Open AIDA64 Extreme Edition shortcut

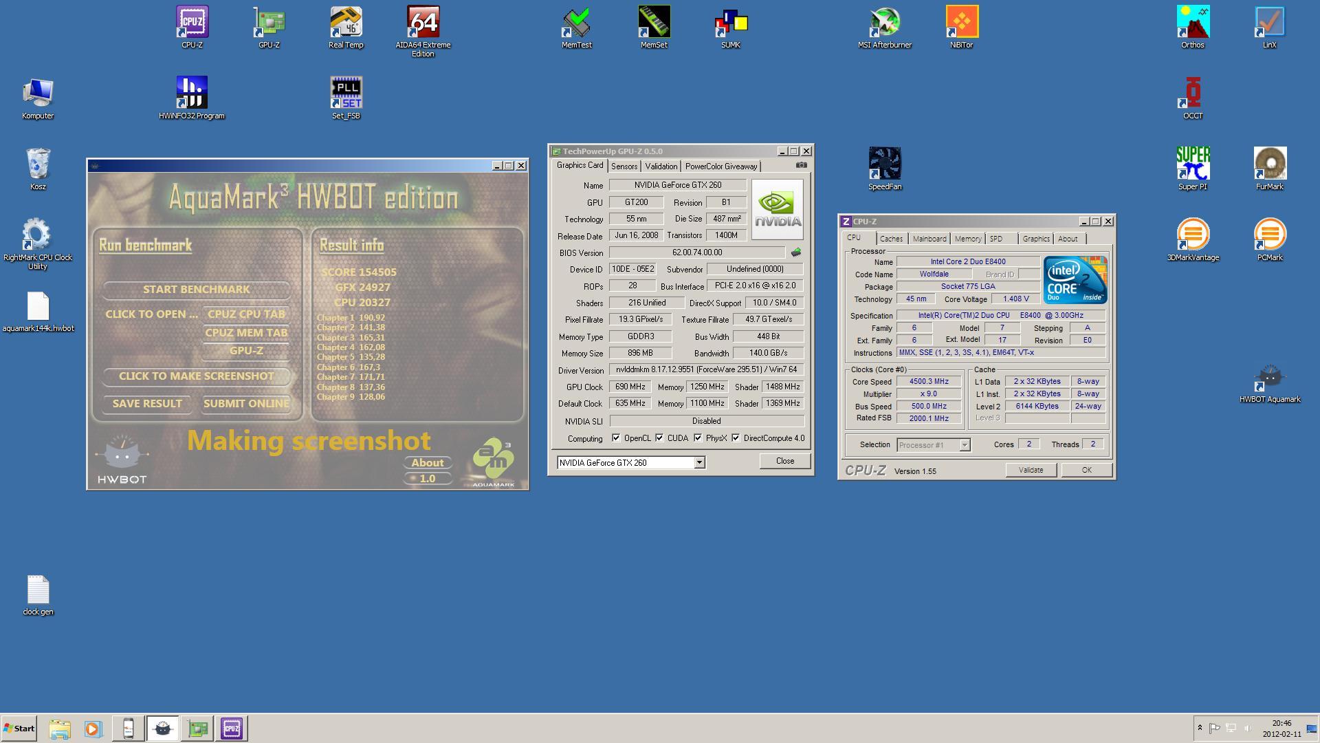point(423,32)
